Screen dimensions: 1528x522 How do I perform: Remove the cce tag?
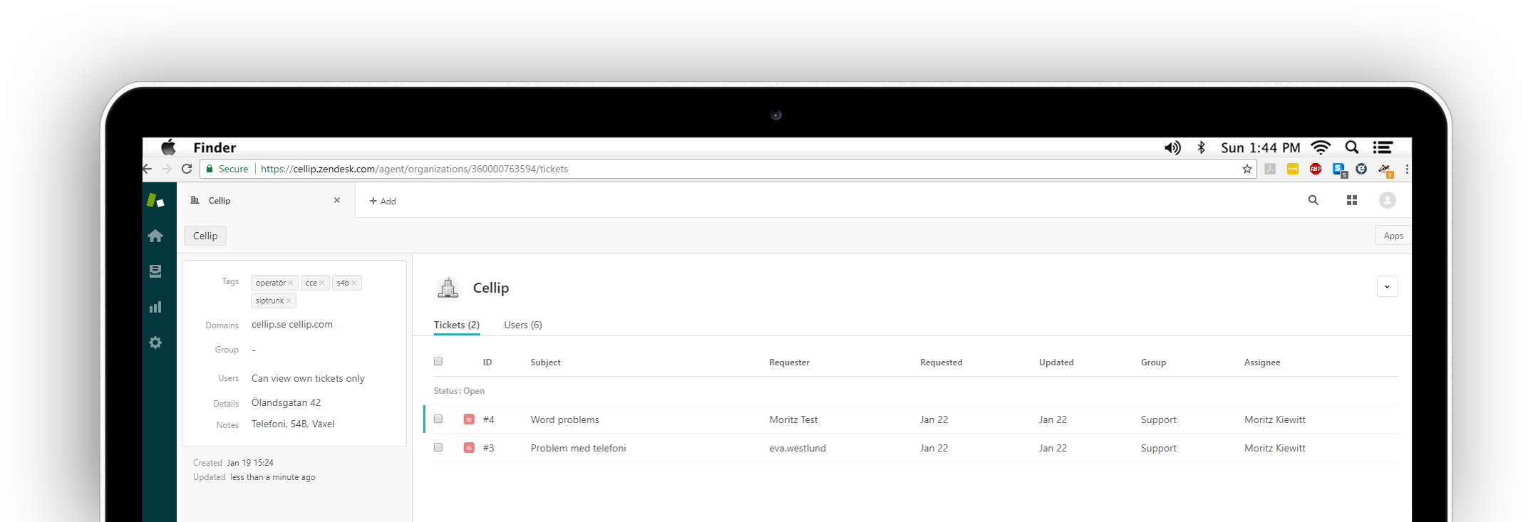pyautogui.click(x=322, y=283)
